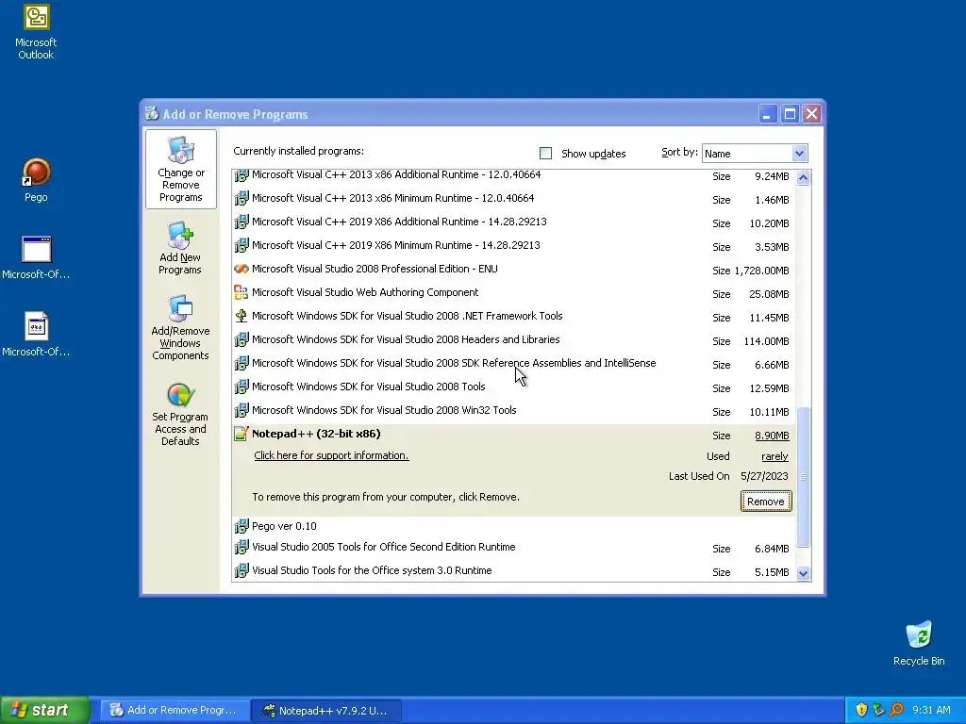Viewport: 966px width, 724px height.
Task: Click .NET Framework Tools SDK entry icon
Action: click(x=241, y=316)
